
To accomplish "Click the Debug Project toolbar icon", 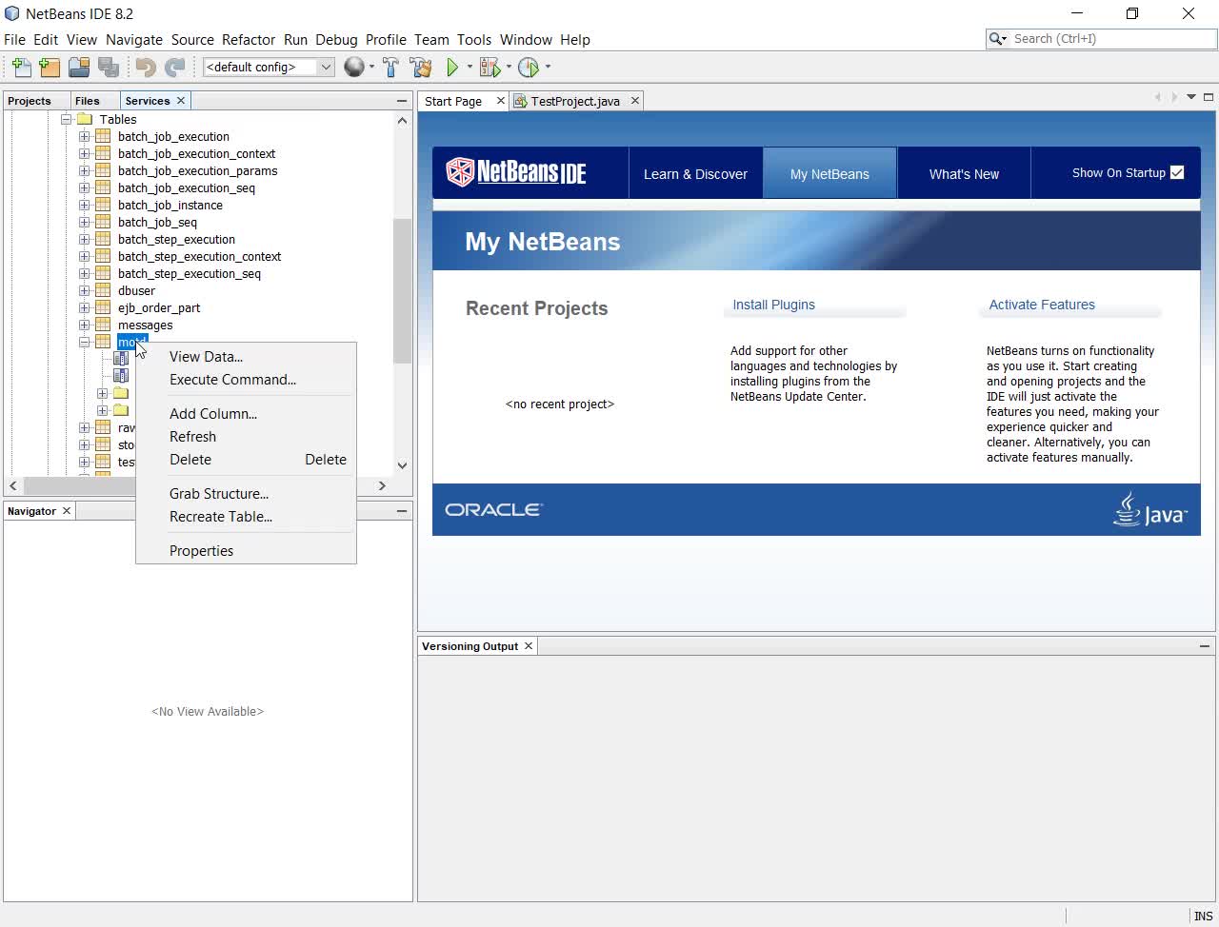I will (x=490, y=67).
